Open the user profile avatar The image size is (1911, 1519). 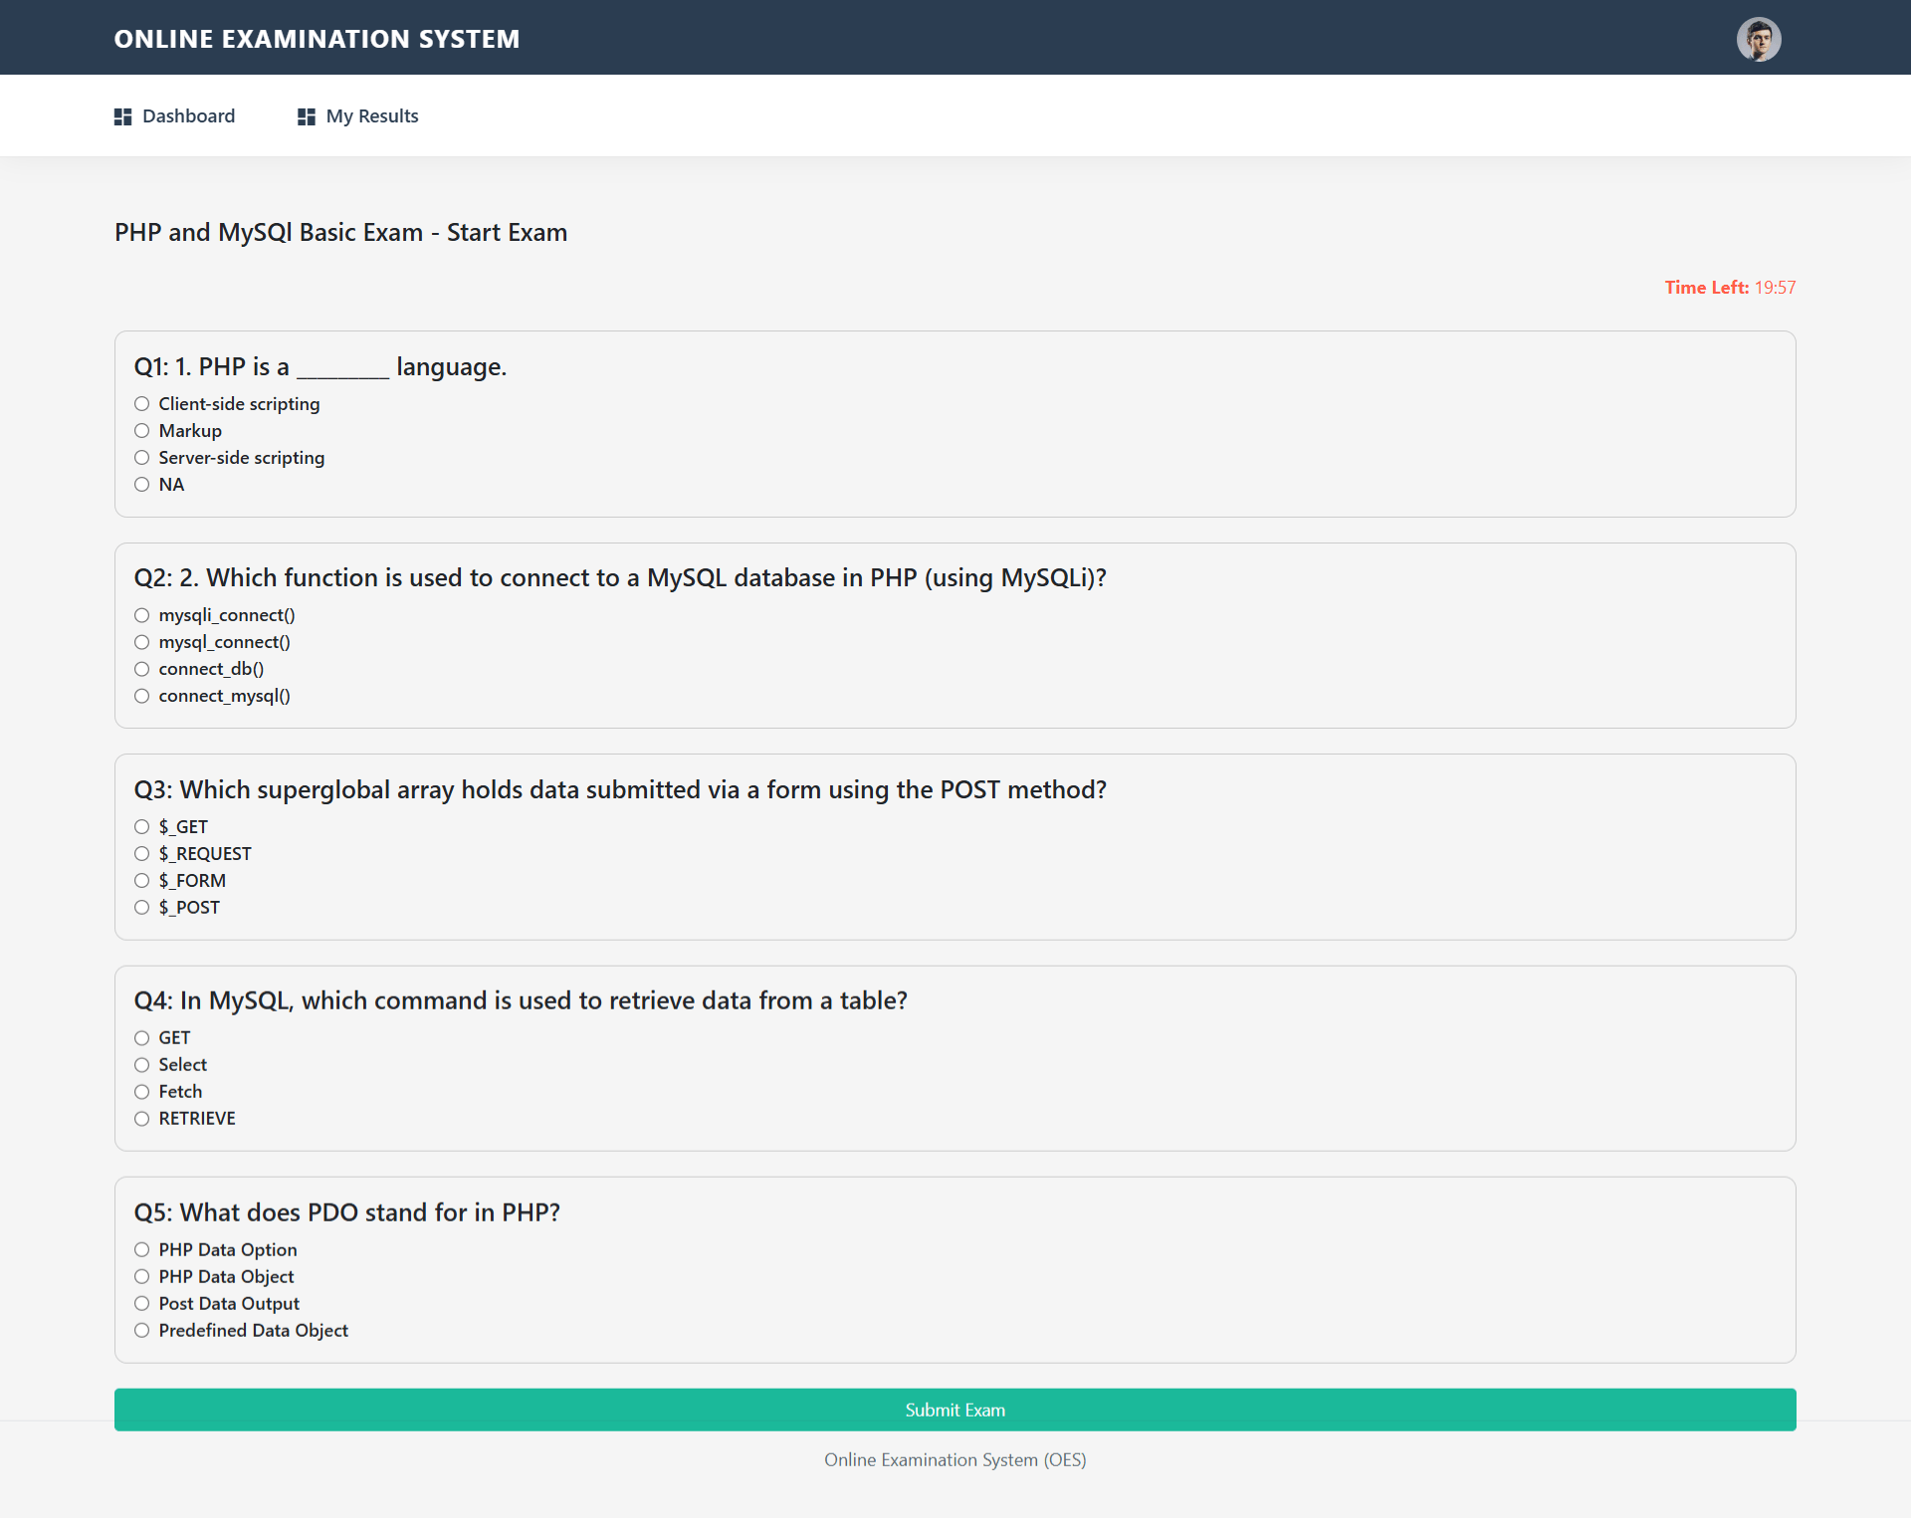pyautogui.click(x=1758, y=40)
